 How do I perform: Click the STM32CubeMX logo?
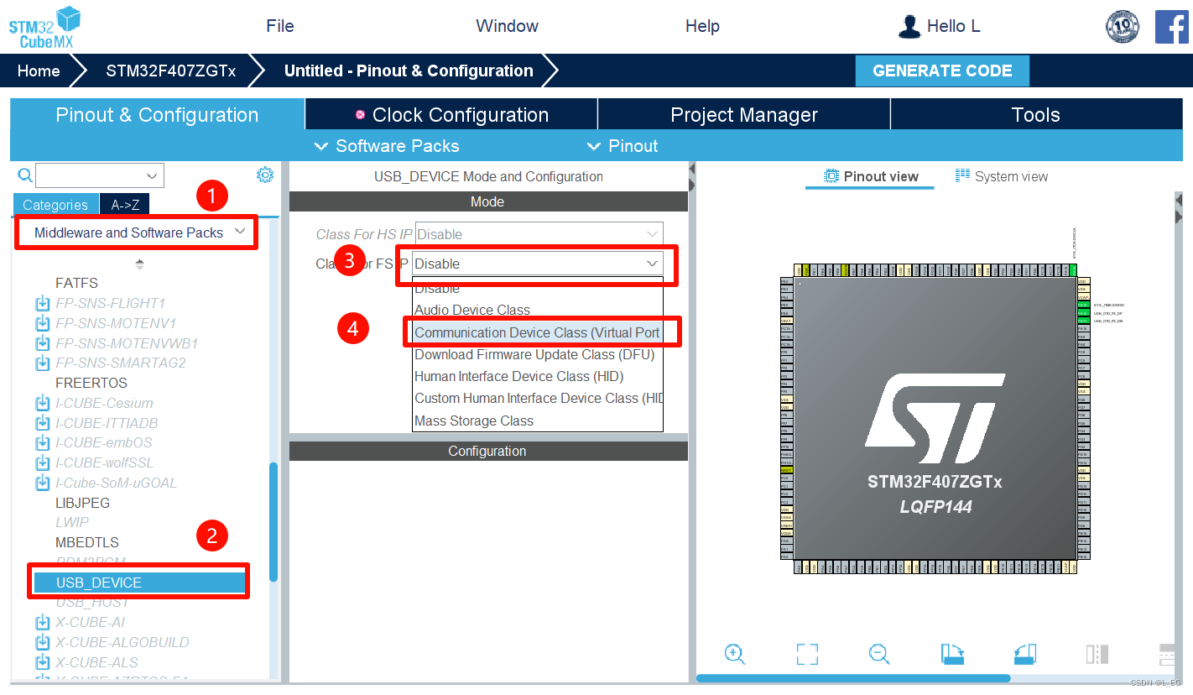tap(44, 28)
